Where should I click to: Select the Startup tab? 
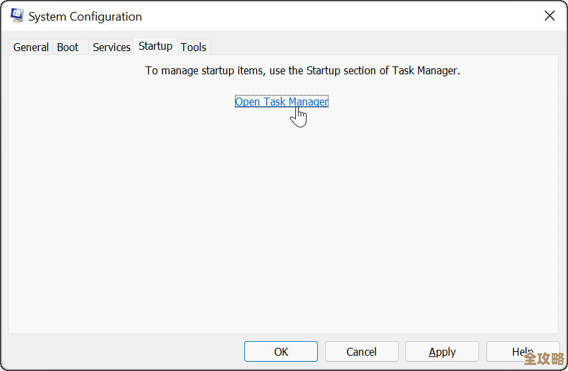[x=155, y=46]
